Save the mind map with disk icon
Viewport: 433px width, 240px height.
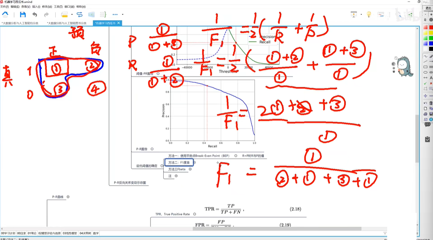tap(23, 14)
